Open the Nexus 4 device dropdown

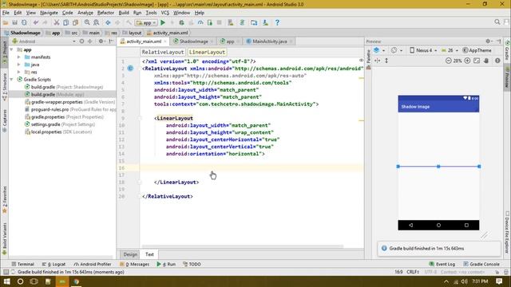pyautogui.click(x=423, y=50)
